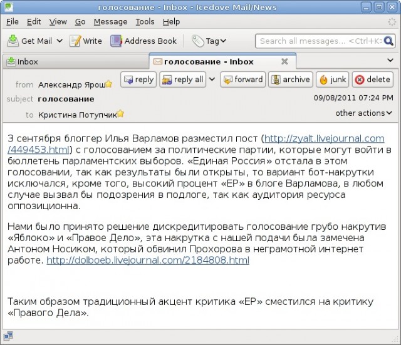Click the reply button
This screenshot has height=345, width=401.
pyautogui.click(x=138, y=80)
